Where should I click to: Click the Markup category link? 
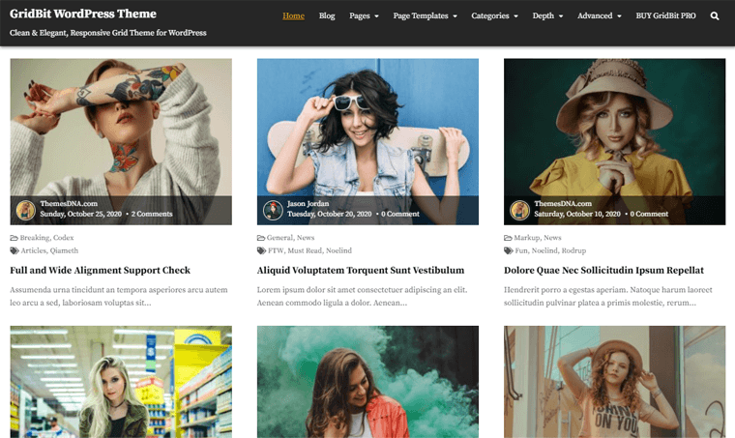527,238
